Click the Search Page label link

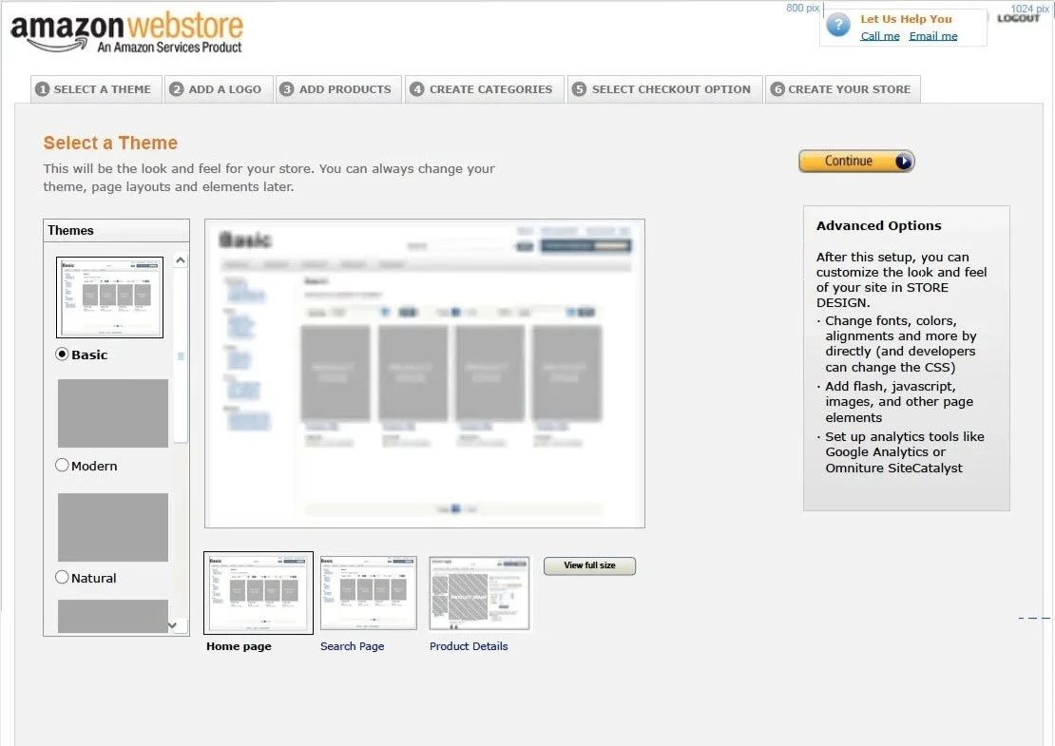click(352, 646)
